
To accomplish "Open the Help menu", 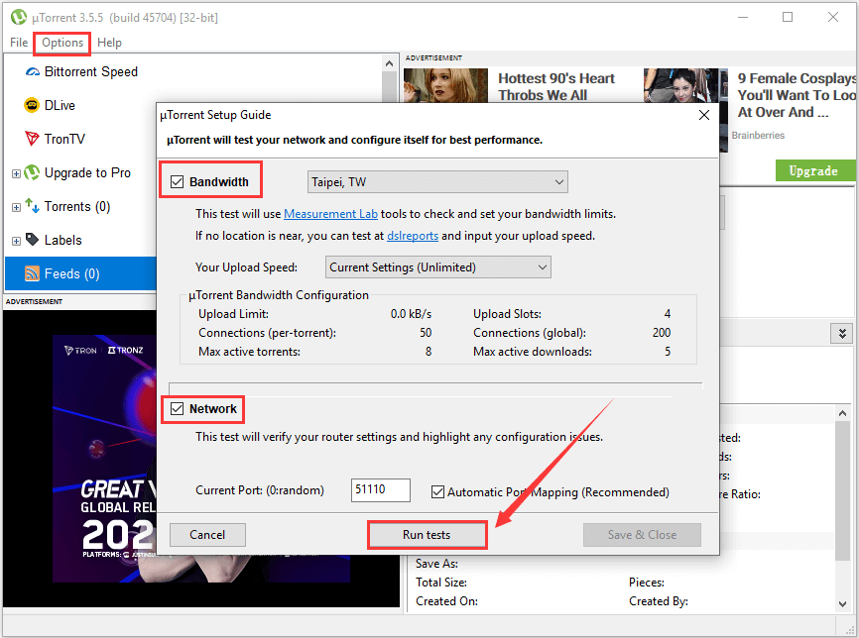I will click(109, 43).
